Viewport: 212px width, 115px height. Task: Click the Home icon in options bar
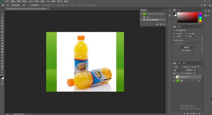(3, 5)
